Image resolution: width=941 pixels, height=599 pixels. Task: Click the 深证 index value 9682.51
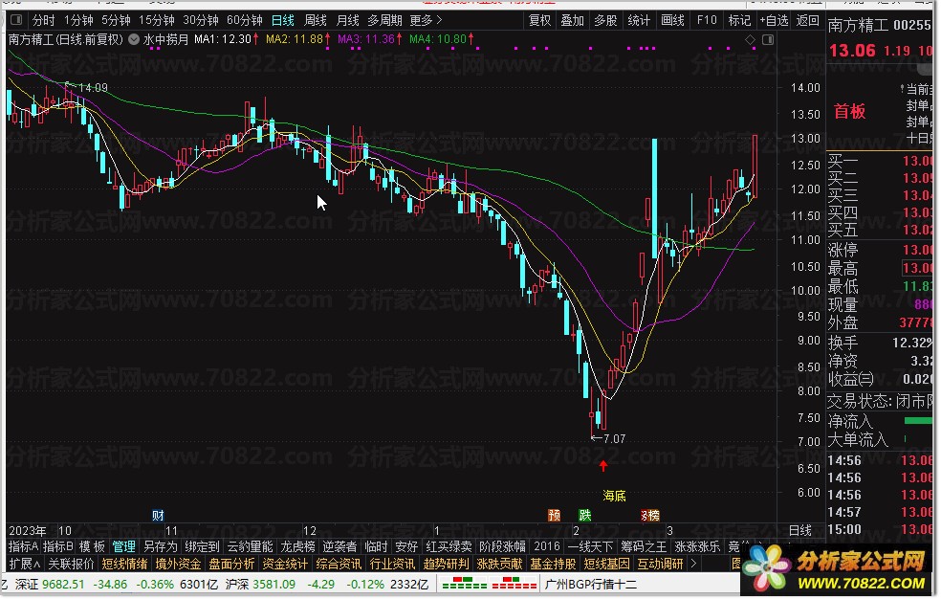pyautogui.click(x=64, y=585)
